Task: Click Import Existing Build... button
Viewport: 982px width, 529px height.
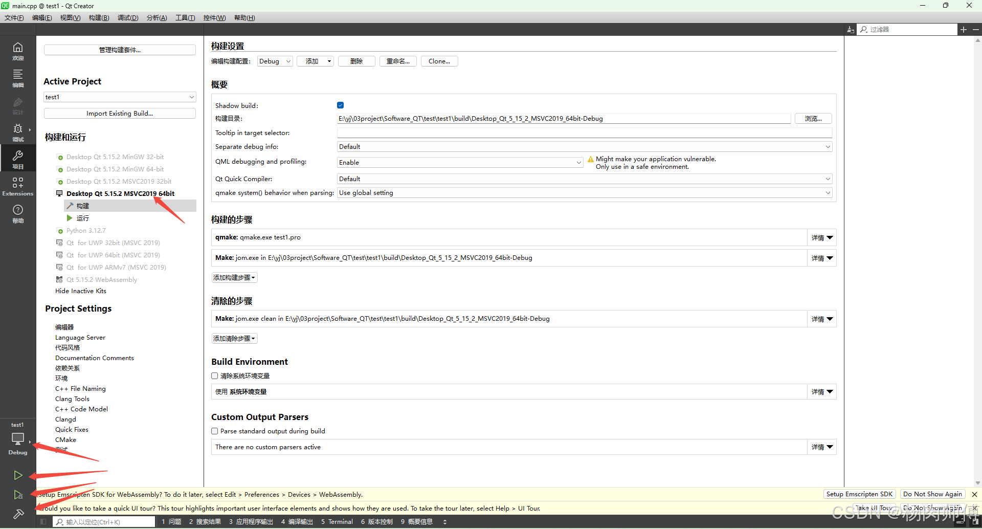Action: (x=120, y=114)
